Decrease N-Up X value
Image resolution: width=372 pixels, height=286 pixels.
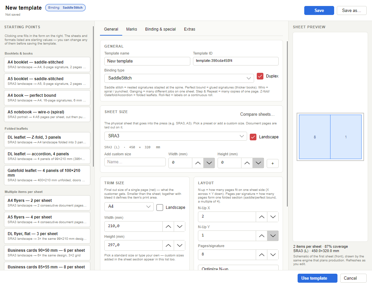273,217
